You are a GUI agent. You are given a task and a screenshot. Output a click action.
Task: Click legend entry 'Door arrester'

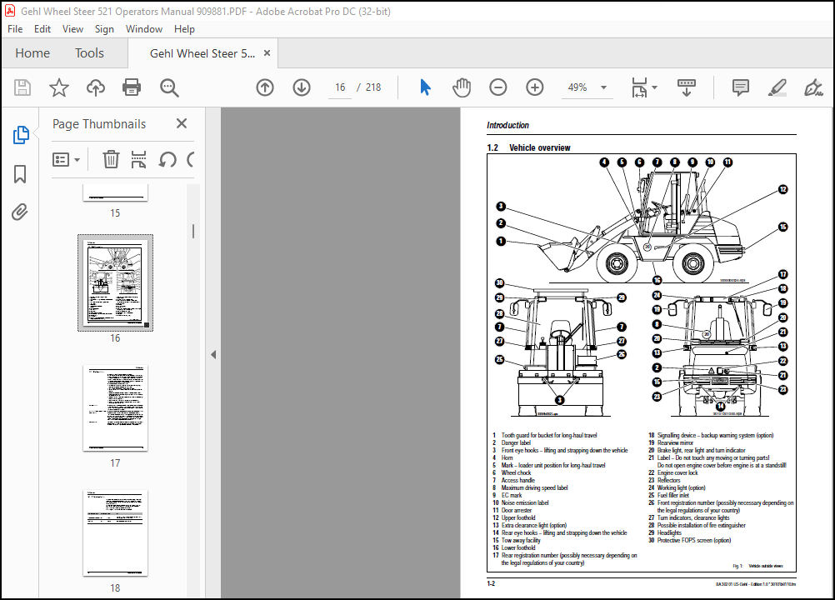517,510
